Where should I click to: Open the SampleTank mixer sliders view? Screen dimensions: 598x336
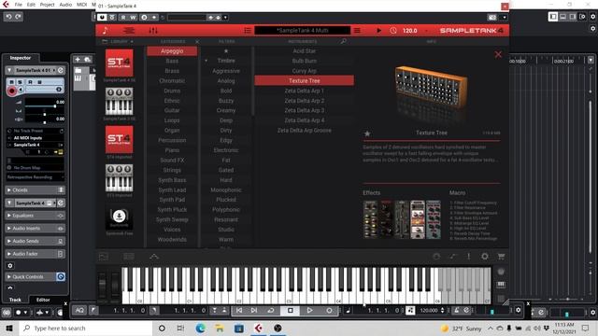coord(153,31)
